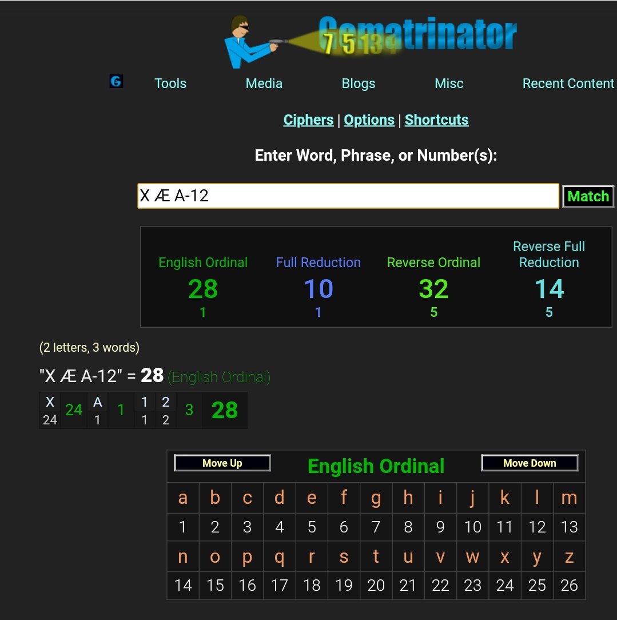
Task: Click value 7 in cipher chart
Action: click(376, 527)
